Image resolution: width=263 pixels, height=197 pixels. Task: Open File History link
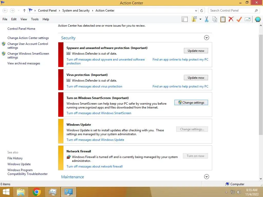[15, 158]
